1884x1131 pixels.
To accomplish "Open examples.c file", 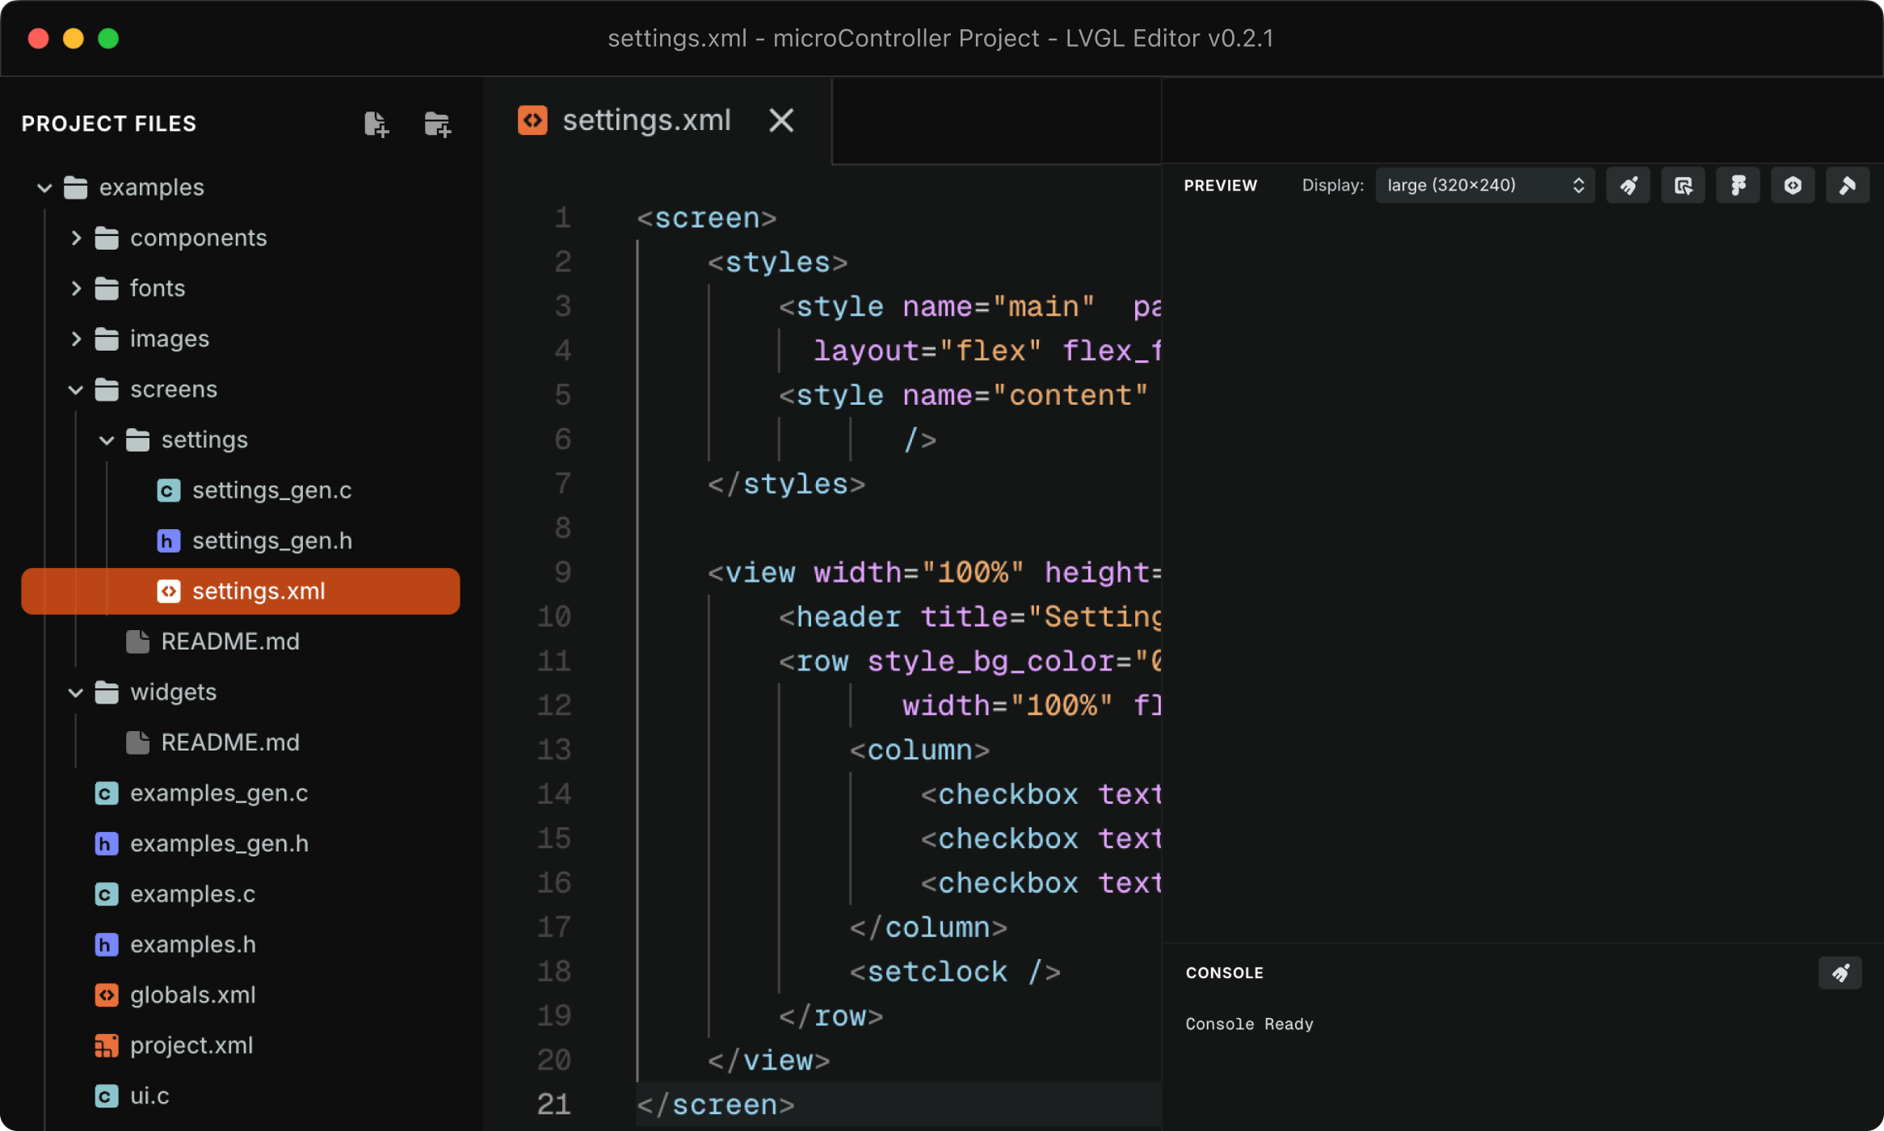I will 192,894.
